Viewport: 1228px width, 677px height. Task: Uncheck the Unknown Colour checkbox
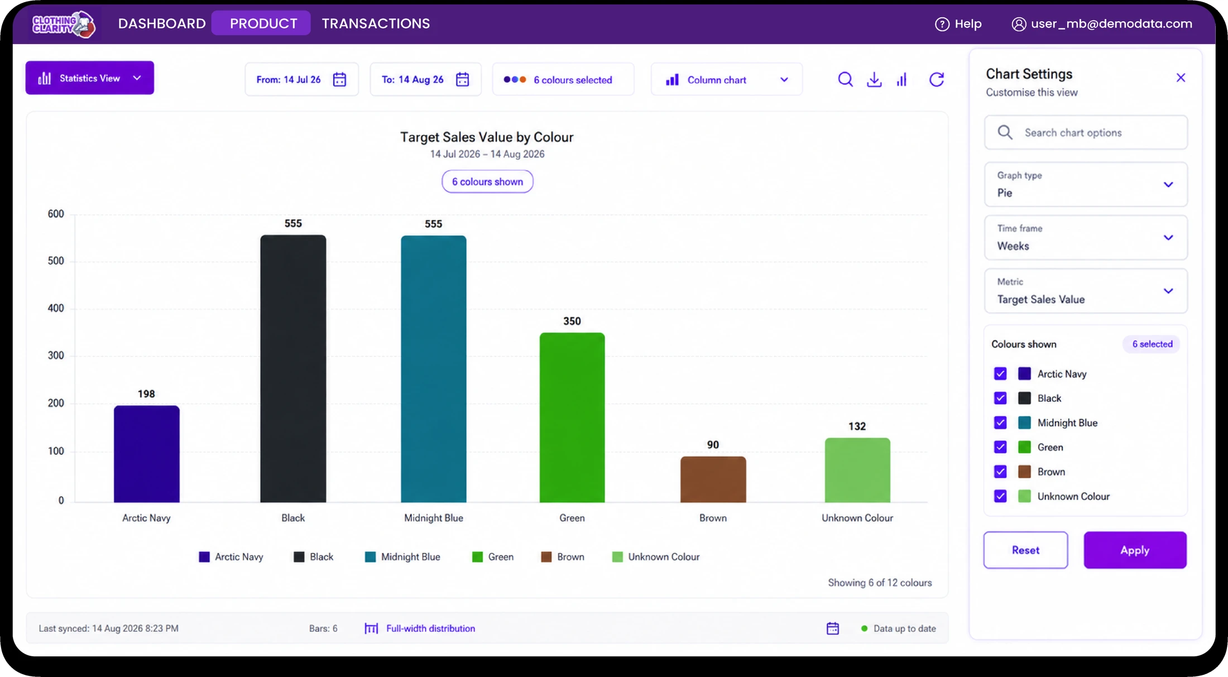1000,496
